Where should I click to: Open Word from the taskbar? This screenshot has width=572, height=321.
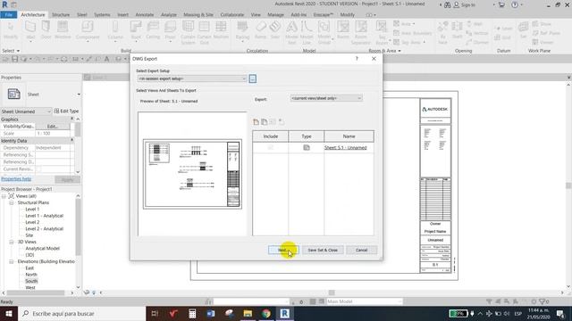click(211, 313)
